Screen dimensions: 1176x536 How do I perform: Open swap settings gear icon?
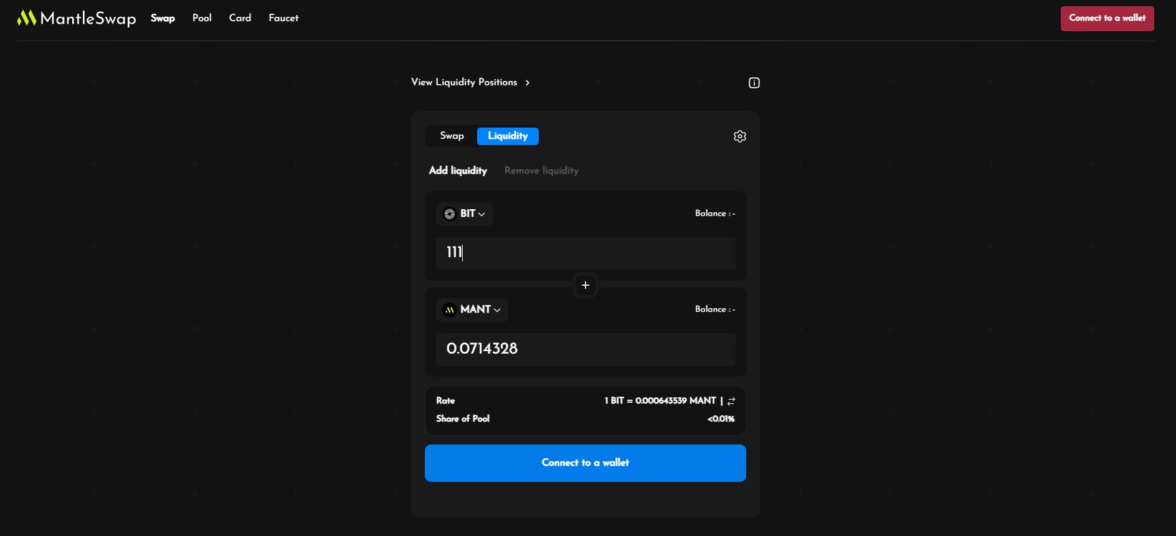[739, 136]
